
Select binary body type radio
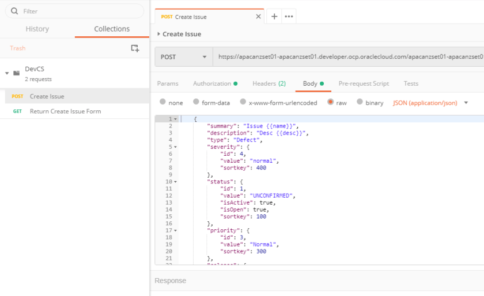360,102
